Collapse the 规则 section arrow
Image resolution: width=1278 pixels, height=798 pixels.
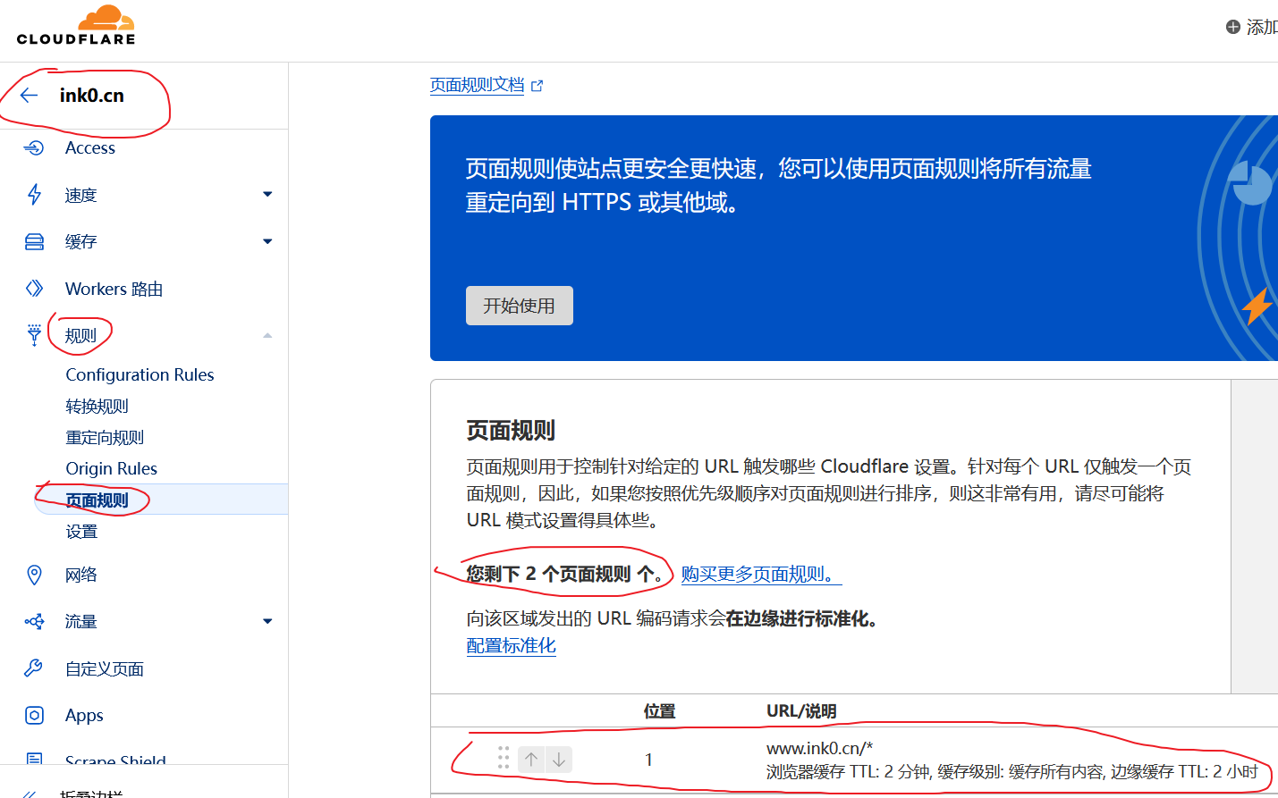(267, 335)
